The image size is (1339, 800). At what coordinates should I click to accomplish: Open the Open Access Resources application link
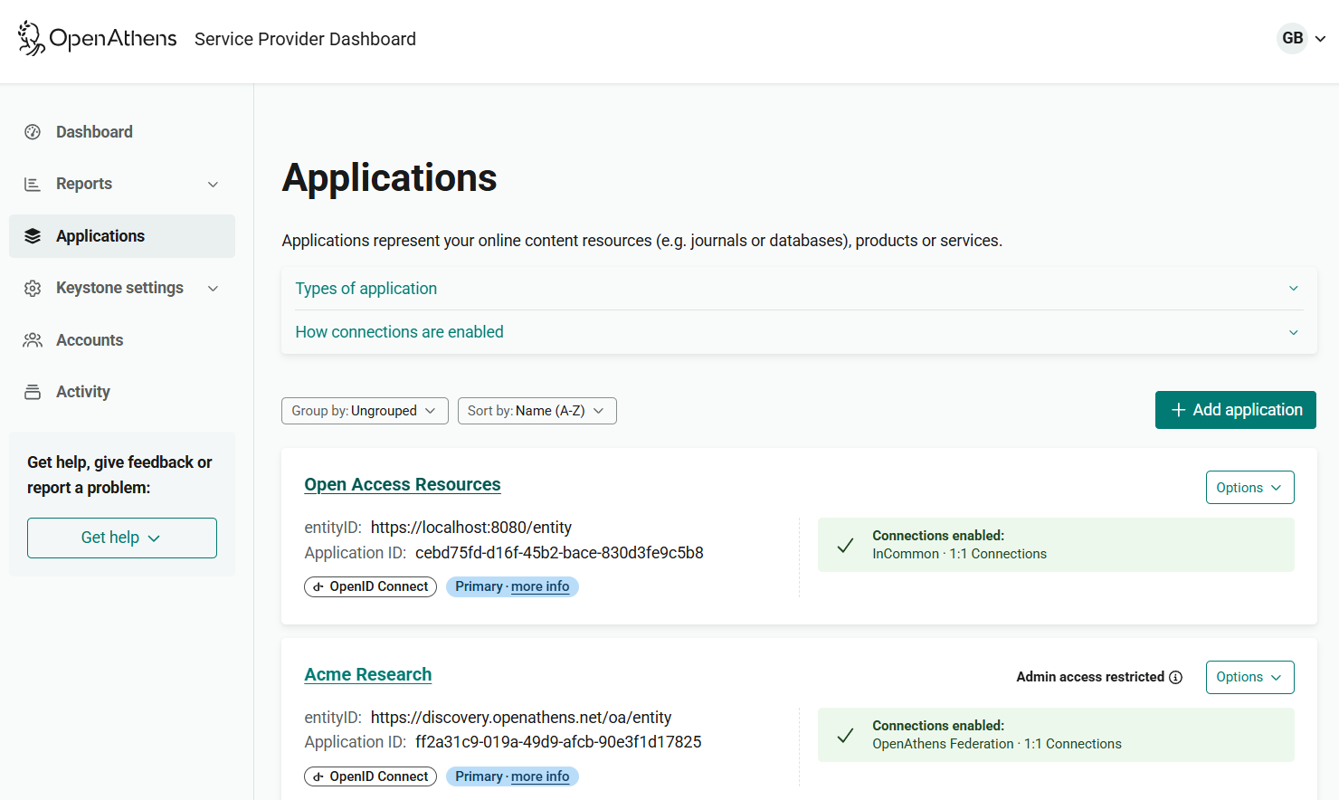(403, 484)
